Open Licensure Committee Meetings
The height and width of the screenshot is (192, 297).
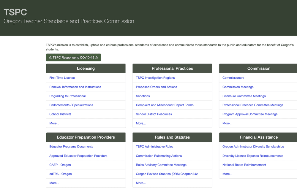244,96
